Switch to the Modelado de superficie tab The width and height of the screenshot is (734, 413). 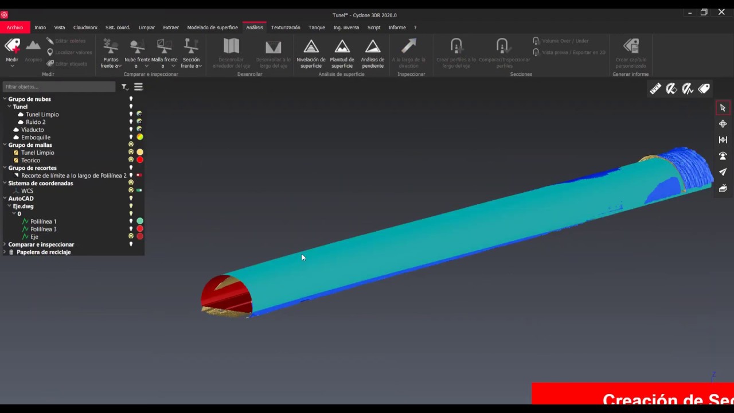[x=212, y=28]
